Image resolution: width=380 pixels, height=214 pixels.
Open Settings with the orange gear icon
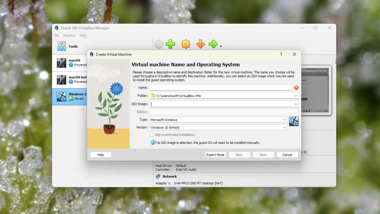pos(186,44)
